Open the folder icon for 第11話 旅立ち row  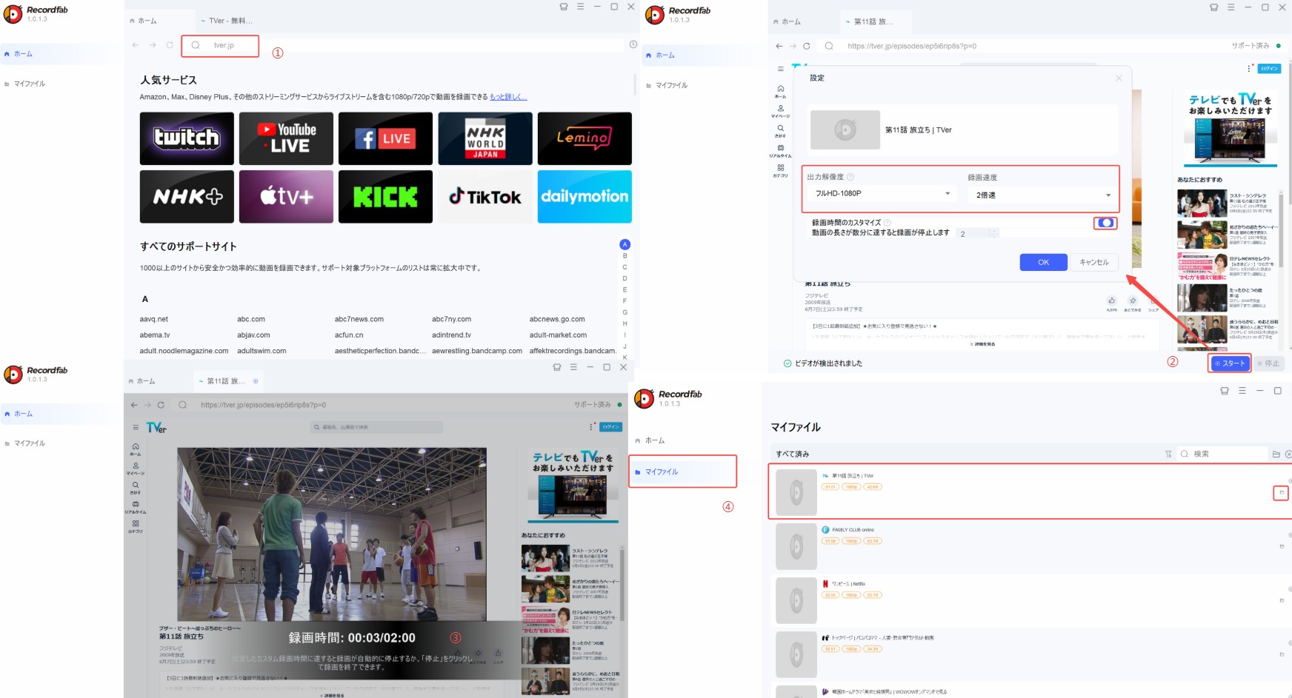click(1281, 492)
